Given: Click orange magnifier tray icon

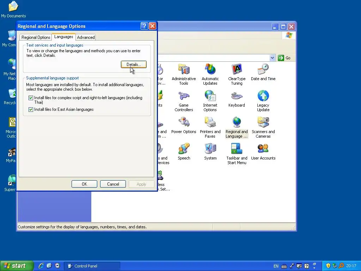Looking at the screenshot, I should (341, 266).
